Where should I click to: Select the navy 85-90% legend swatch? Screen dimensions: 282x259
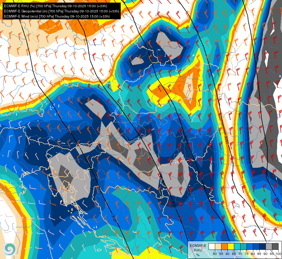point(262,246)
